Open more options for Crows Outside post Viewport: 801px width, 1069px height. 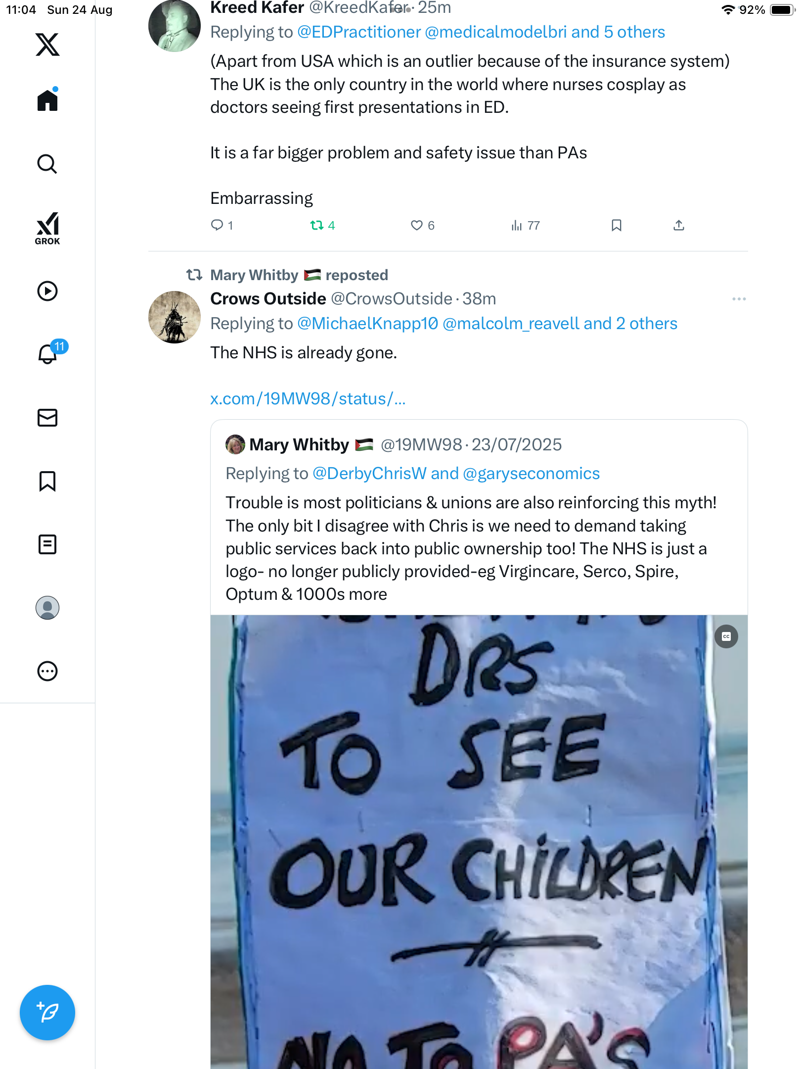click(739, 299)
